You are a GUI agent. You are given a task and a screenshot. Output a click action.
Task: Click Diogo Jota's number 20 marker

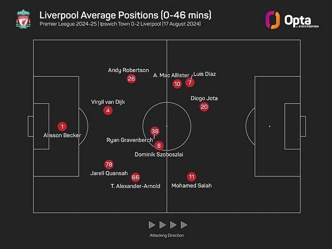204,107
